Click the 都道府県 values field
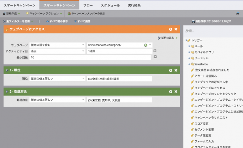 click(119, 100)
